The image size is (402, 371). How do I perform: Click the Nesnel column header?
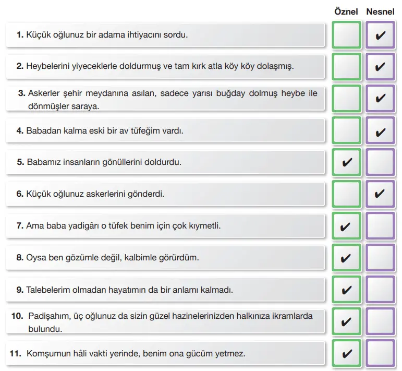(380, 11)
